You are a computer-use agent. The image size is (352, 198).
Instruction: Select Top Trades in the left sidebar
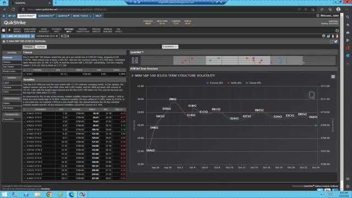[x=12, y=67]
